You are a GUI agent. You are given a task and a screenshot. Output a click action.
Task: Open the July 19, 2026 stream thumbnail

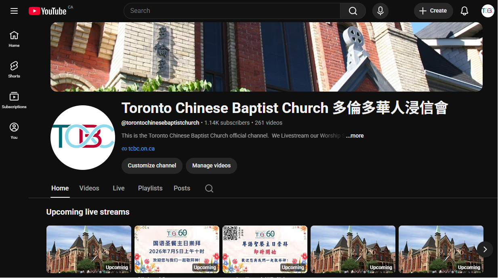coord(441,249)
